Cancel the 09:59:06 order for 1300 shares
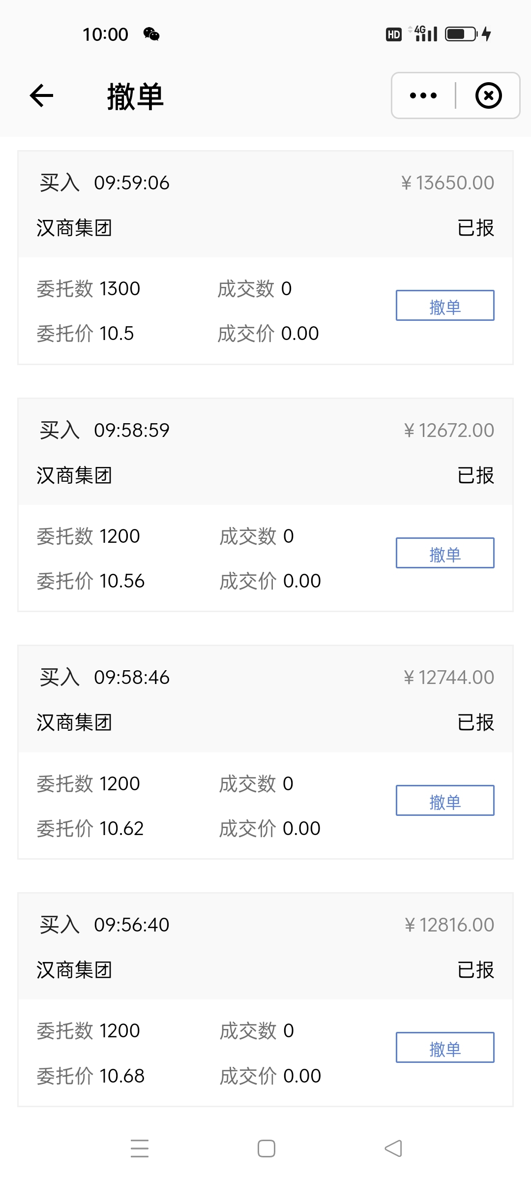Viewport: 531px width, 1181px height. [x=445, y=306]
